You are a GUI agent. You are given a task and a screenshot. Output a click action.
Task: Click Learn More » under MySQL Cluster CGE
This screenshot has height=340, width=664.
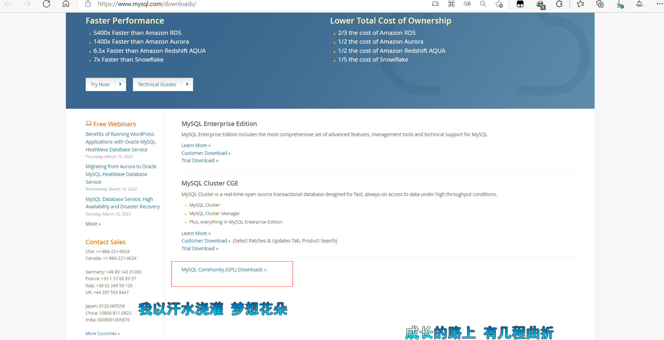point(196,233)
